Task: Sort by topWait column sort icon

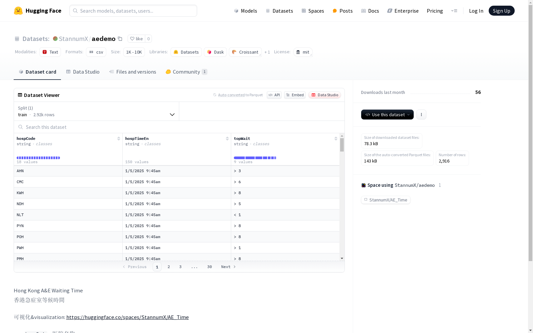Action: point(336,139)
